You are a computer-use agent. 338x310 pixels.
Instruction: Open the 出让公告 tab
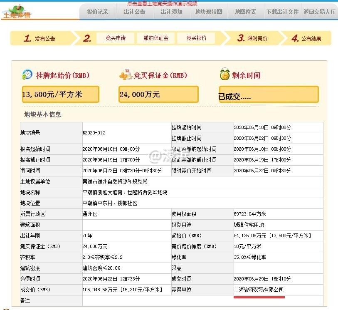click(x=136, y=12)
